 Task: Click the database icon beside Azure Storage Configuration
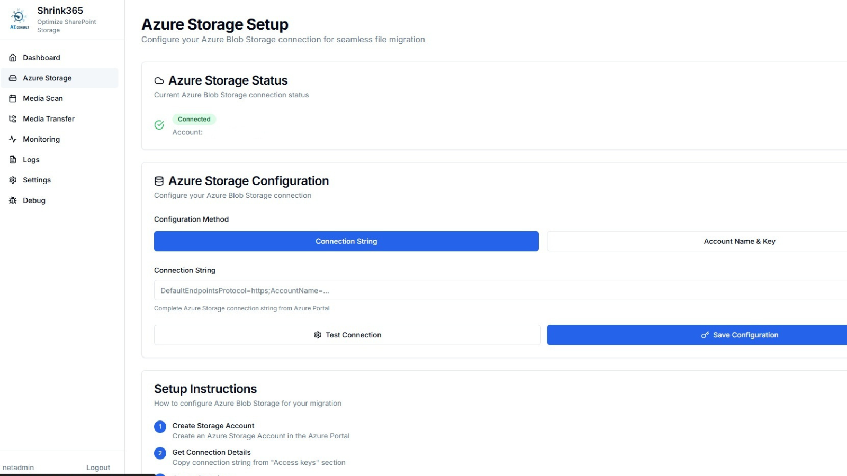[159, 181]
